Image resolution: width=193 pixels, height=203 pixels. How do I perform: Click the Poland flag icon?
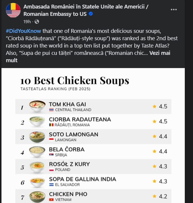tap(51, 170)
